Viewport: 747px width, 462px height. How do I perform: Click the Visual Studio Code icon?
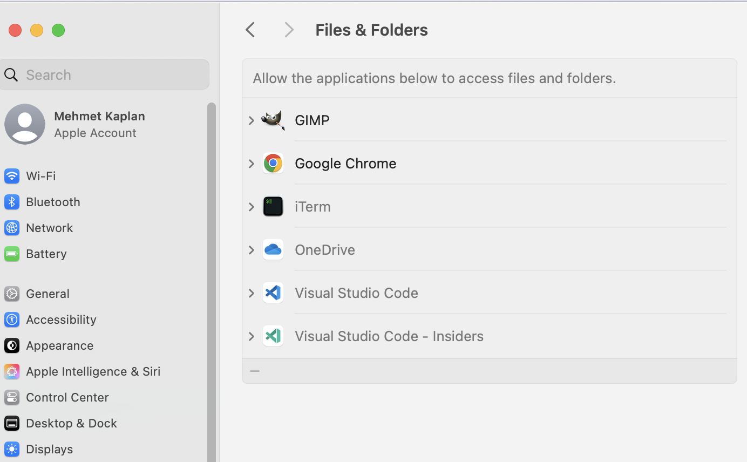click(x=273, y=293)
